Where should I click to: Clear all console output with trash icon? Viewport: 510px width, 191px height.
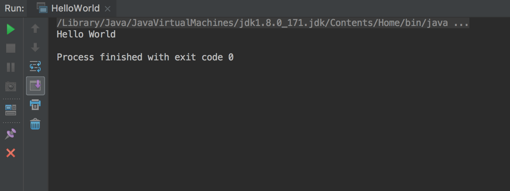point(35,124)
